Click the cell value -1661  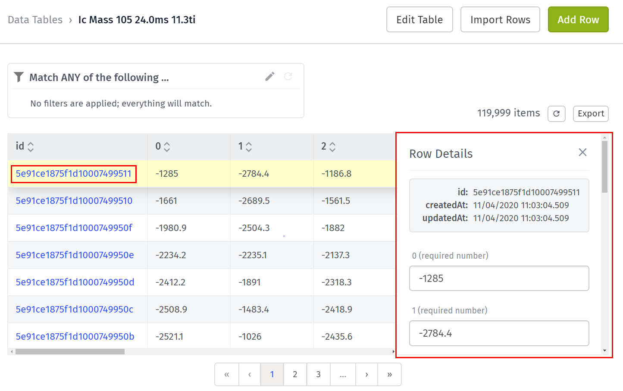[x=166, y=201]
